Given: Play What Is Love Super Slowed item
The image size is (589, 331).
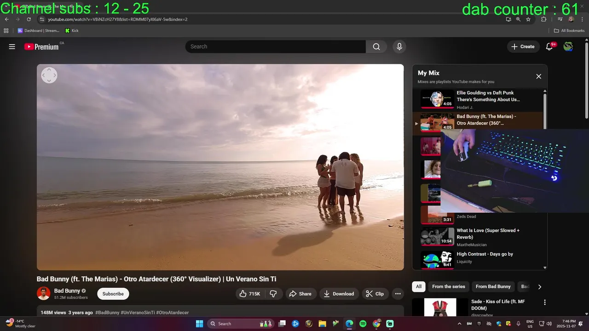Looking at the screenshot, I should point(478,237).
